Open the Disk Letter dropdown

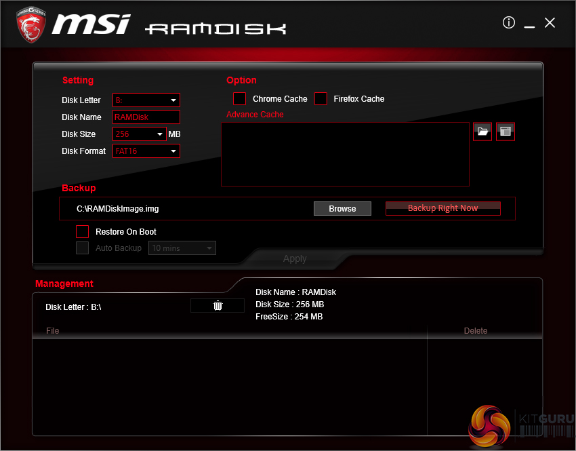click(146, 100)
